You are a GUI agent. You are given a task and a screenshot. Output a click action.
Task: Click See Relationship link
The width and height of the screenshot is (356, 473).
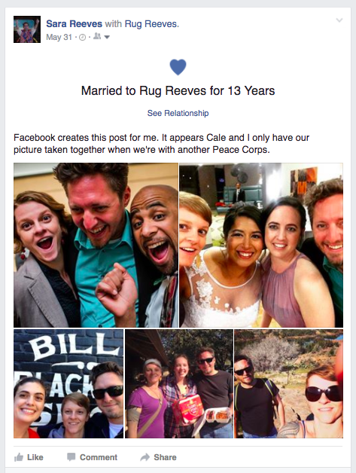point(178,113)
